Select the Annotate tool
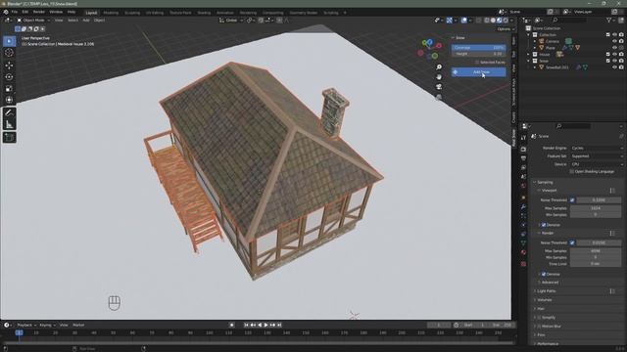This screenshot has width=627, height=352. [x=9, y=113]
